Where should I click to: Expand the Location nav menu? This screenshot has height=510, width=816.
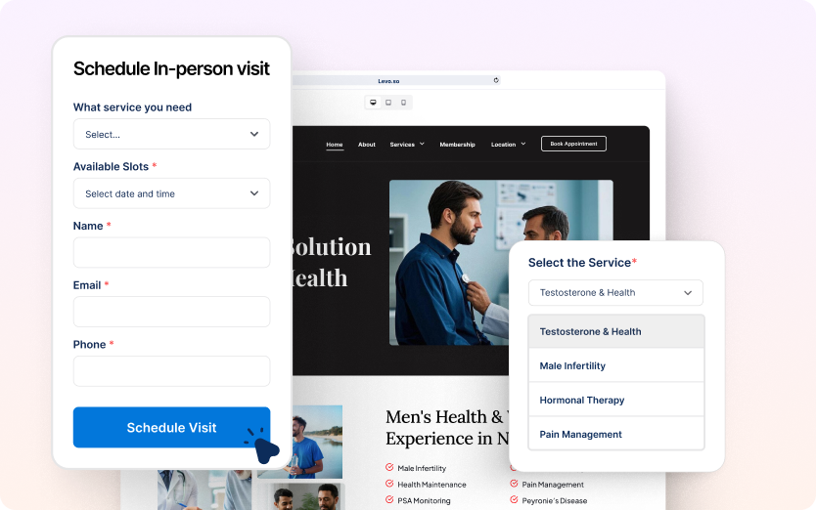509,144
